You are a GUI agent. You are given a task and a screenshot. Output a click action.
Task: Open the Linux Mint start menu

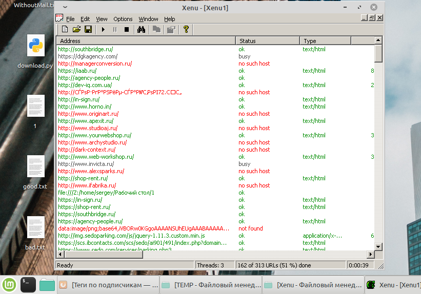[x=9, y=285]
